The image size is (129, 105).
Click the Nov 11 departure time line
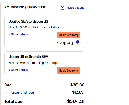pyautogui.click(x=34, y=27)
